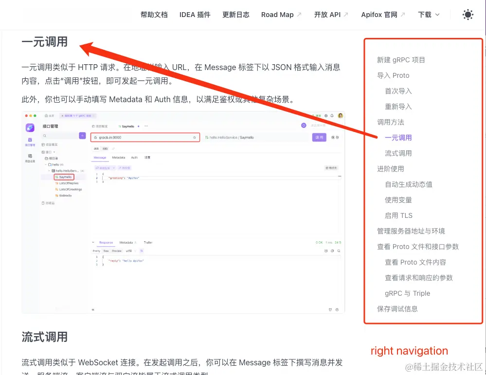Go to 查看请求和响应的参数 in navigation
The width and height of the screenshot is (486, 375).
(419, 278)
